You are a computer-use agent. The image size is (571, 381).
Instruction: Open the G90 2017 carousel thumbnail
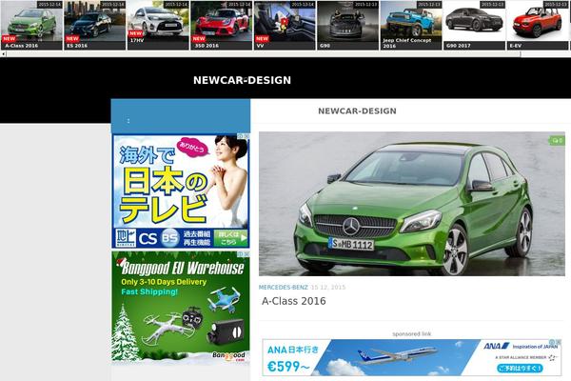(x=475, y=25)
